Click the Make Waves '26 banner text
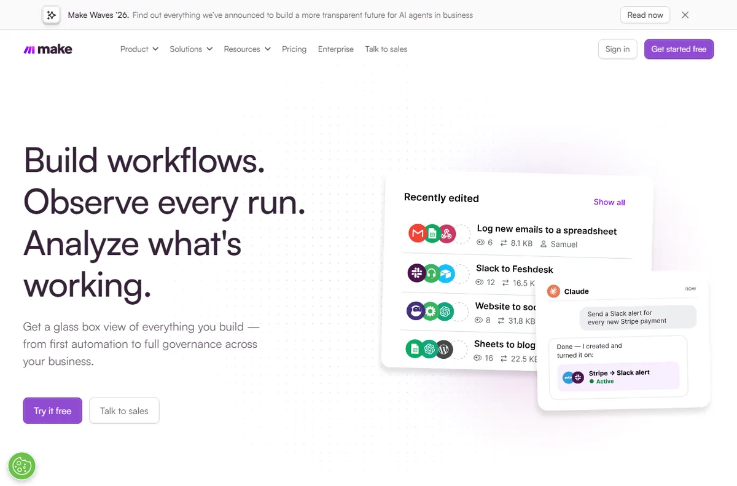The image size is (737, 486). tap(270, 15)
